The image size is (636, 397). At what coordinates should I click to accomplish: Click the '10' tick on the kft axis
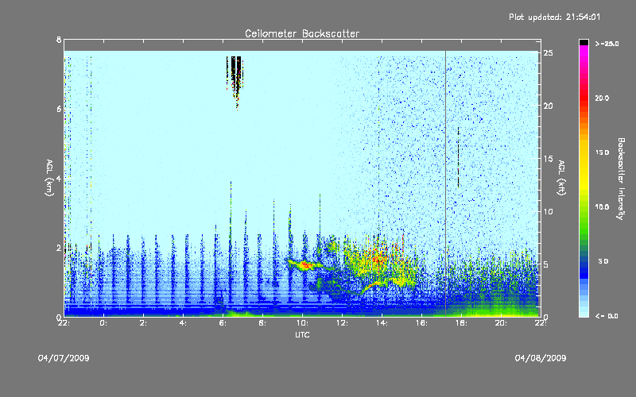tap(548, 211)
